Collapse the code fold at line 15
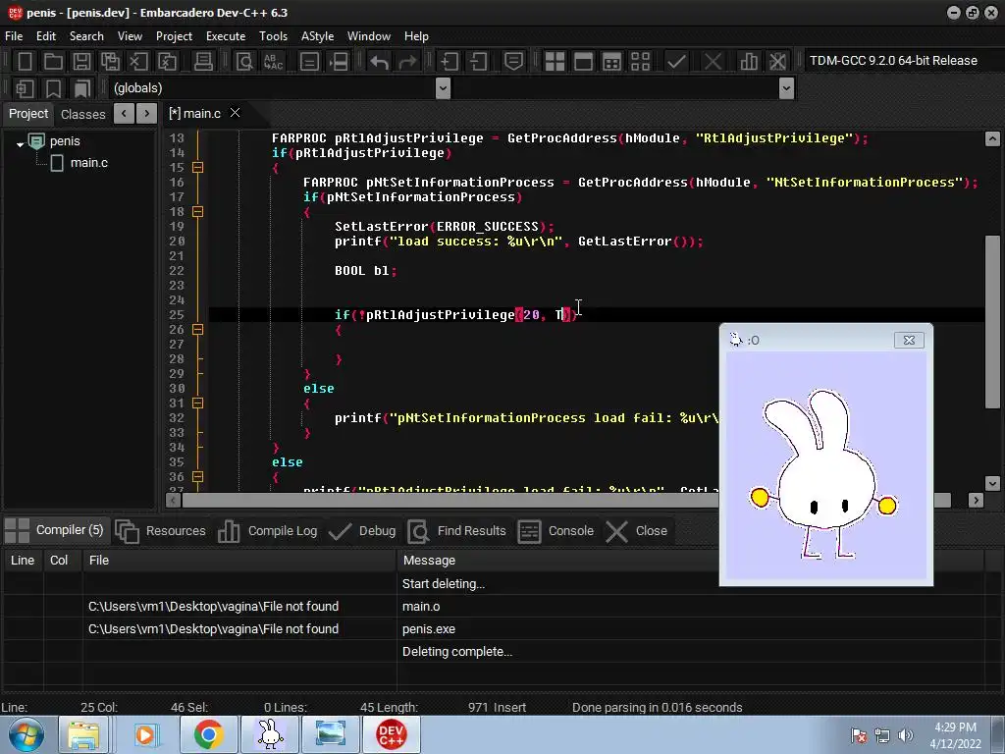The image size is (1005, 754). (x=197, y=168)
